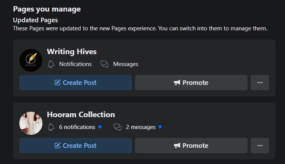Click Writing Hives messages chat icon
This screenshot has width=285, height=164.
tap(105, 64)
